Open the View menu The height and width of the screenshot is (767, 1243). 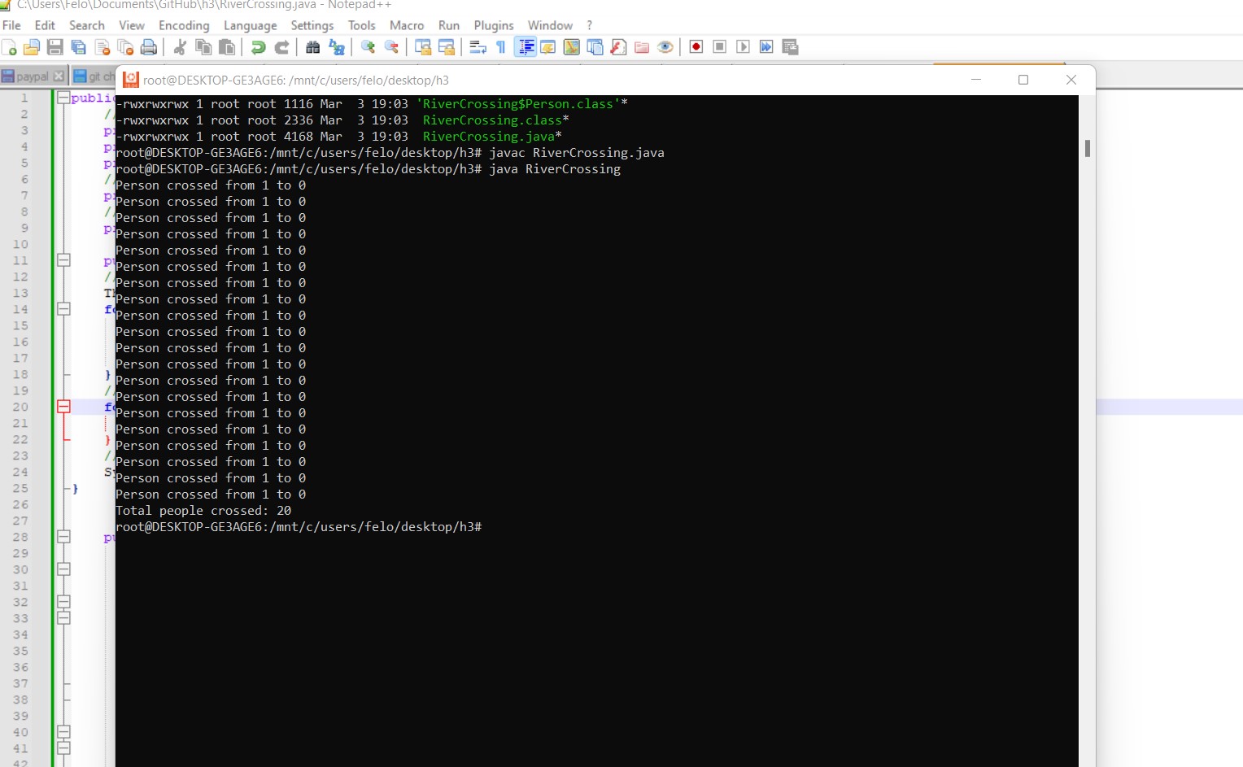pyautogui.click(x=132, y=25)
